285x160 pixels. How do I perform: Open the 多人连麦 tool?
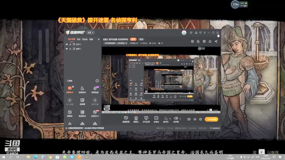pyautogui.click(x=69, y=102)
